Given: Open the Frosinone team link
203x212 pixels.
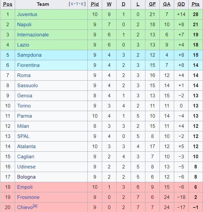Looking at the screenshot, I should coord(28,197).
